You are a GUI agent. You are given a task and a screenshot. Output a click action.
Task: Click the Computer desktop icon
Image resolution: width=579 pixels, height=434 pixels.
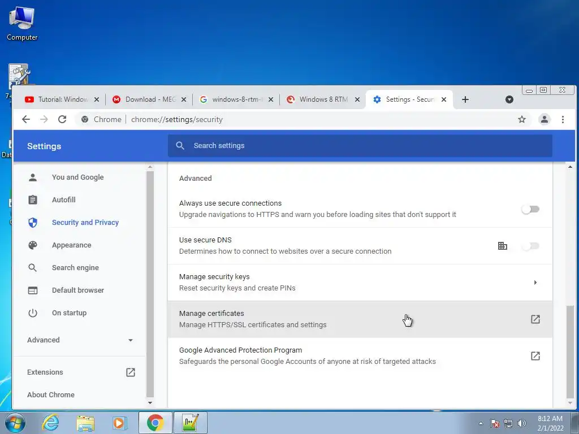click(x=22, y=23)
